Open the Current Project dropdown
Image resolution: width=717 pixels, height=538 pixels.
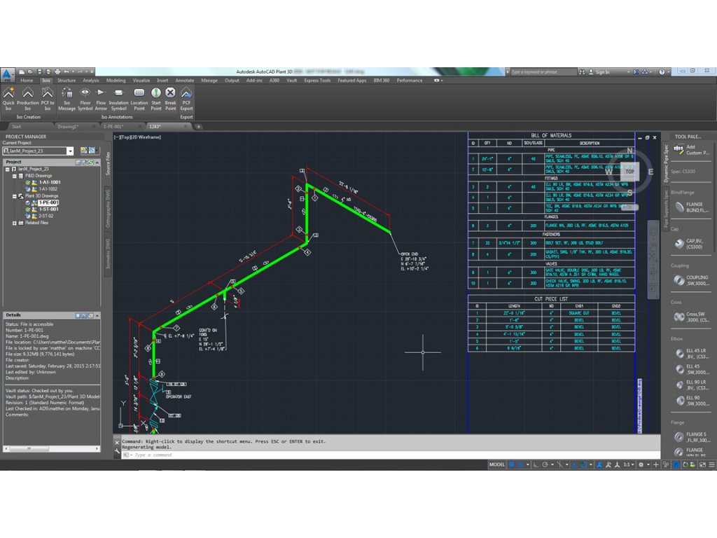(70, 151)
